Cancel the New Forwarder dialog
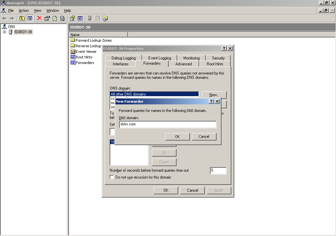 pyautogui.click(x=204, y=137)
